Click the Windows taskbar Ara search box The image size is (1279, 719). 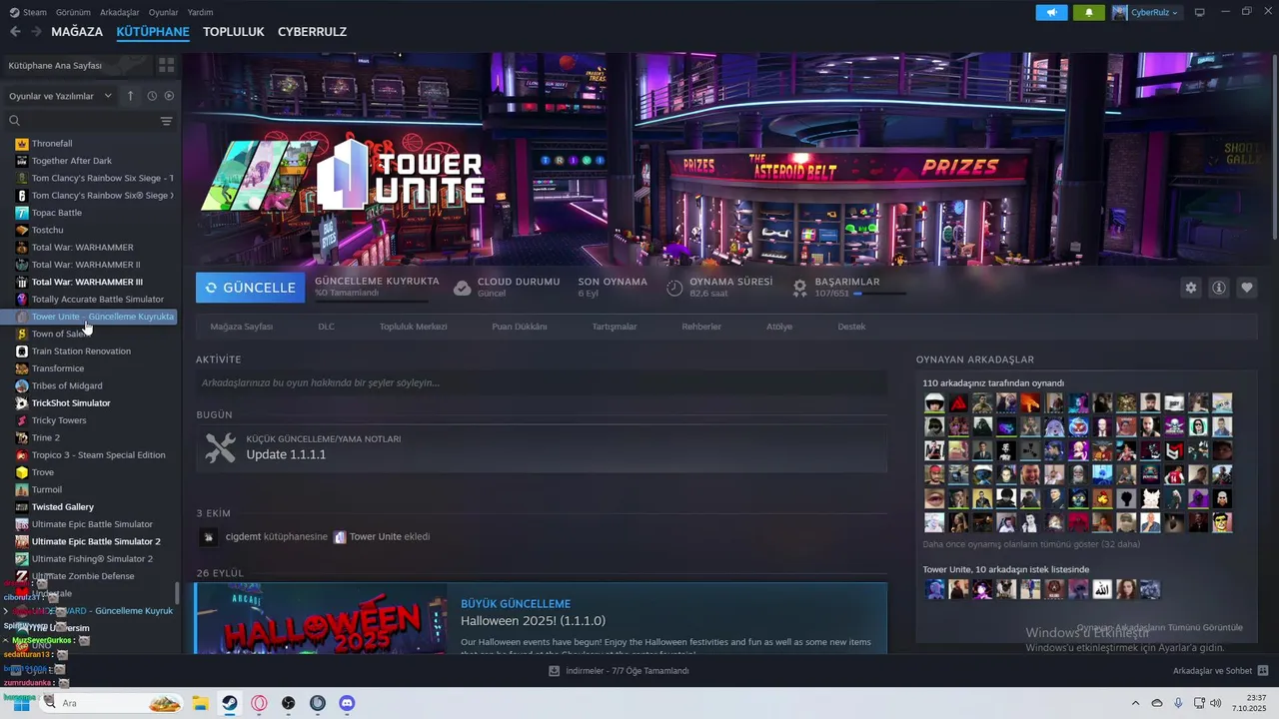coord(112,703)
